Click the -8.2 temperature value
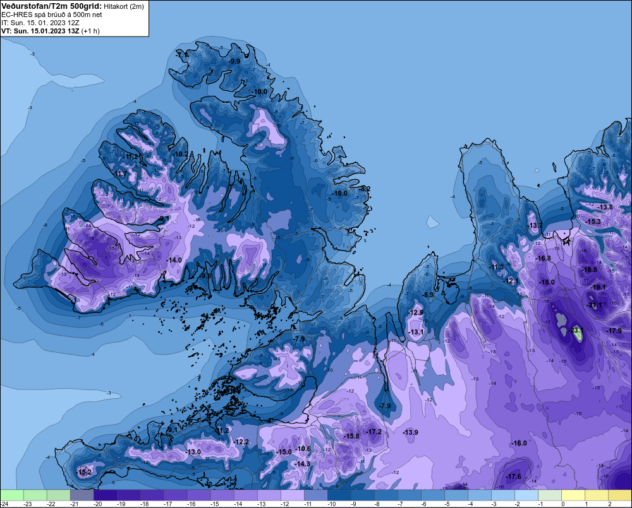This screenshot has width=632, height=508. (365, 189)
